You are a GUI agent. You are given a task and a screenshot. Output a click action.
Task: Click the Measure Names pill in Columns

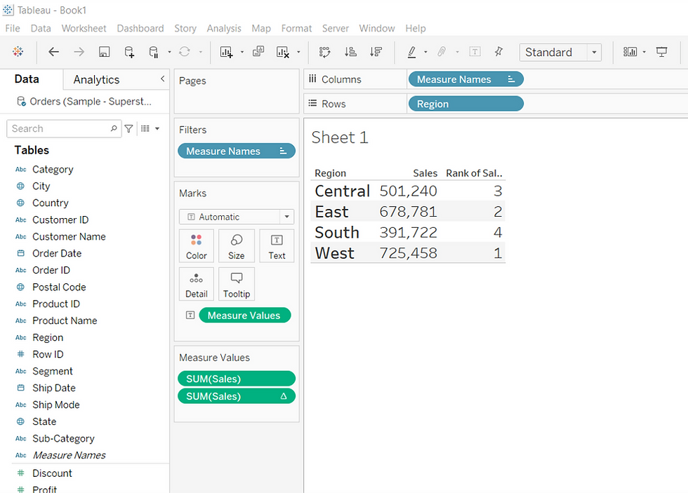click(x=465, y=79)
